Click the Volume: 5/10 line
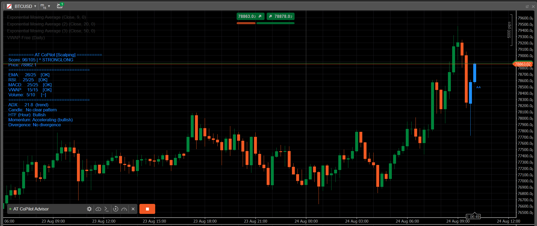The image size is (537, 226). click(27, 95)
